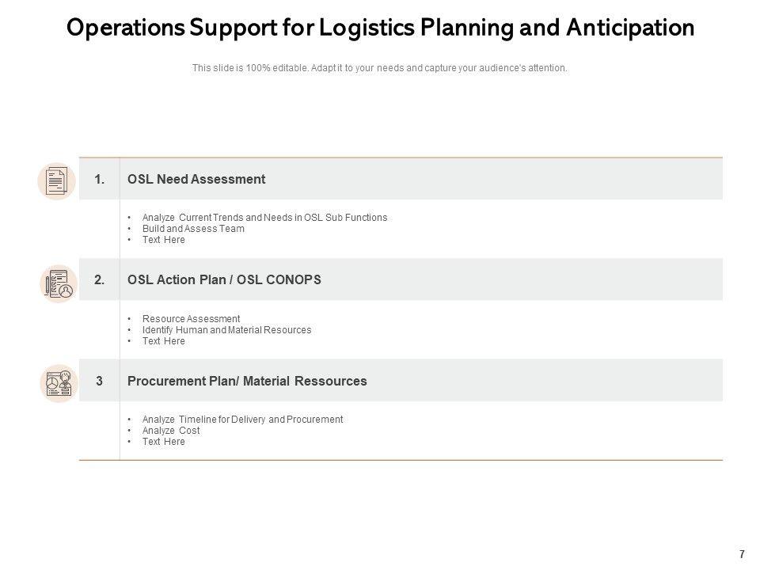Click the 'Analyze Cost' bullet

pyautogui.click(x=171, y=431)
